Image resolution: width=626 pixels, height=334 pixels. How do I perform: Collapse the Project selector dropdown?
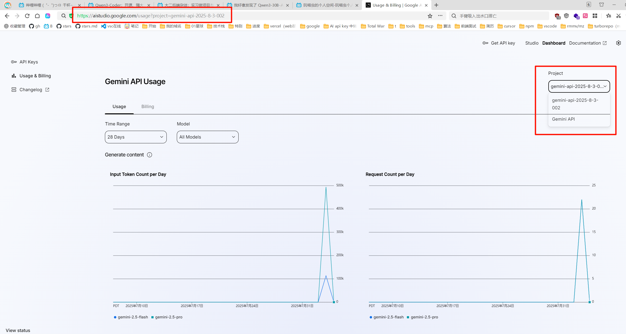tap(579, 86)
